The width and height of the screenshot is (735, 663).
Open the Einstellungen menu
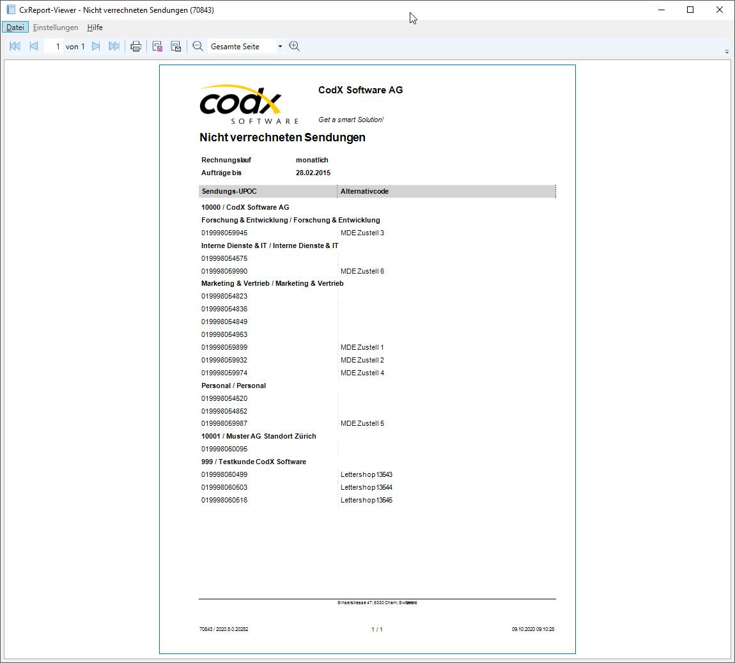[x=56, y=27]
